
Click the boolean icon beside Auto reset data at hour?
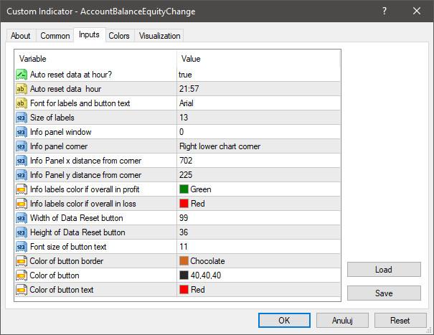tap(22, 75)
